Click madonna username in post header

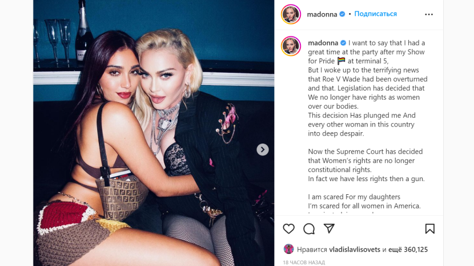pos(322,14)
